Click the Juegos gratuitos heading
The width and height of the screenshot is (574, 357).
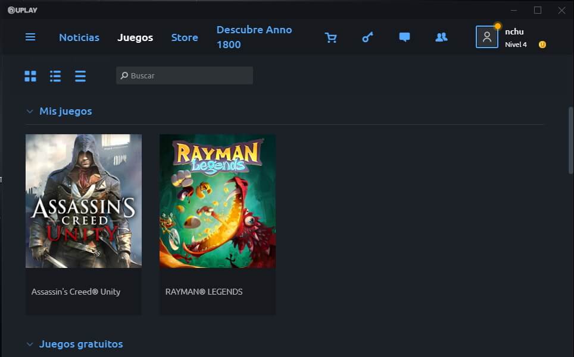coord(81,344)
